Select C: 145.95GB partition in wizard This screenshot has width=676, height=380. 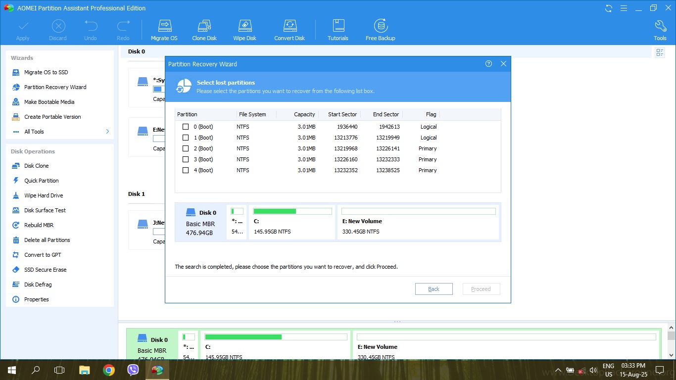pos(292,223)
